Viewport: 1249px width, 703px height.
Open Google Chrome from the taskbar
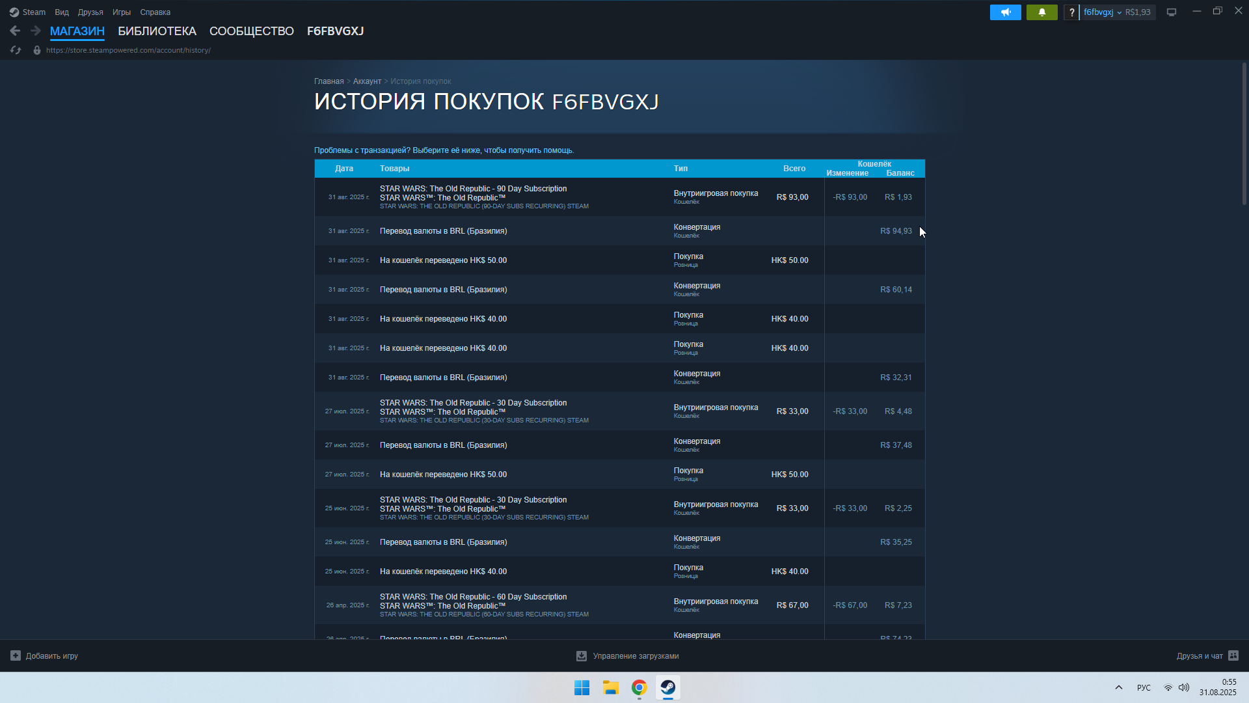tap(639, 687)
